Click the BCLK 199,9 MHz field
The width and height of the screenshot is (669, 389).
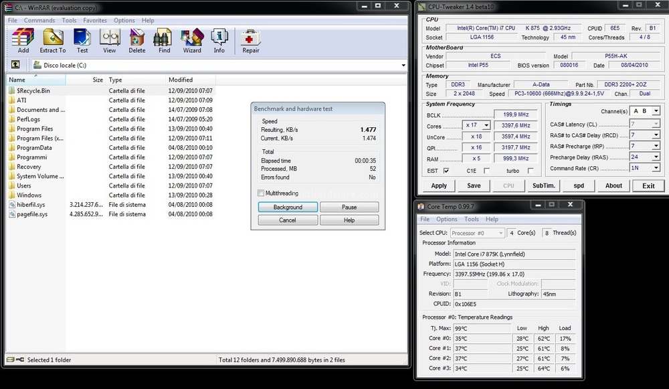click(x=515, y=114)
